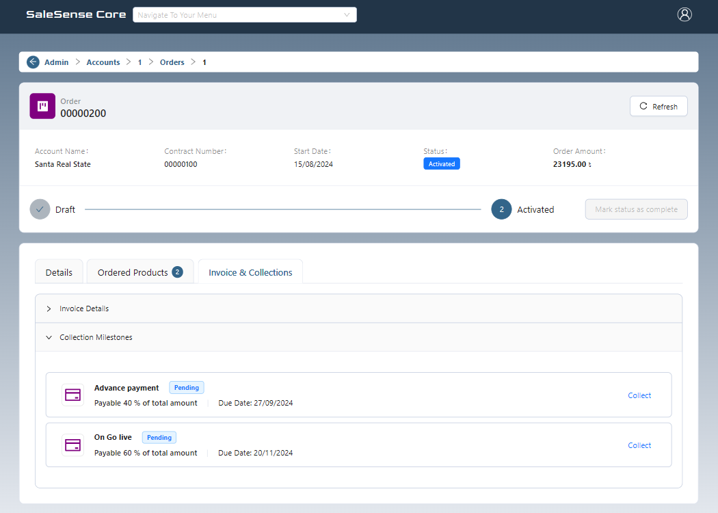Click the Activated step number 2 circle
This screenshot has width=718, height=513.
tap(501, 209)
